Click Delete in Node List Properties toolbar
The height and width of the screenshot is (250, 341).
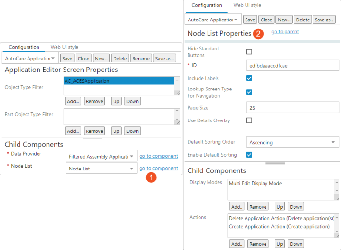pos(303,20)
